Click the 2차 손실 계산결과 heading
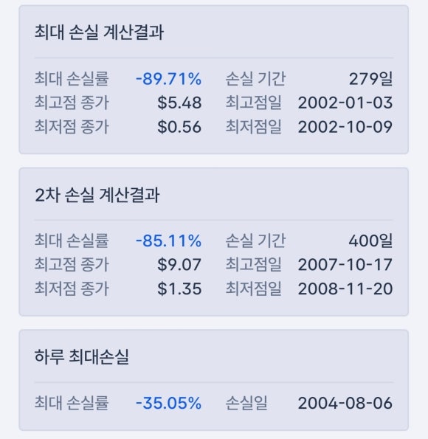Viewport: 428px width, 439px height. (97, 195)
